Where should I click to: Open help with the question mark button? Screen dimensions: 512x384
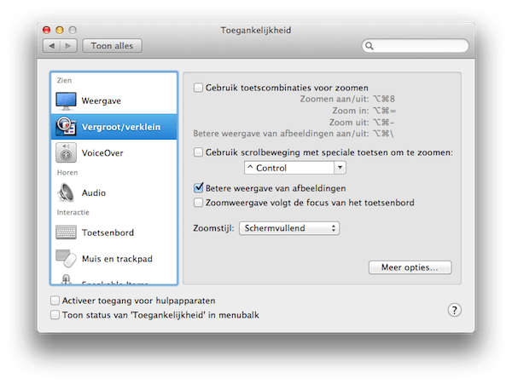[454, 310]
